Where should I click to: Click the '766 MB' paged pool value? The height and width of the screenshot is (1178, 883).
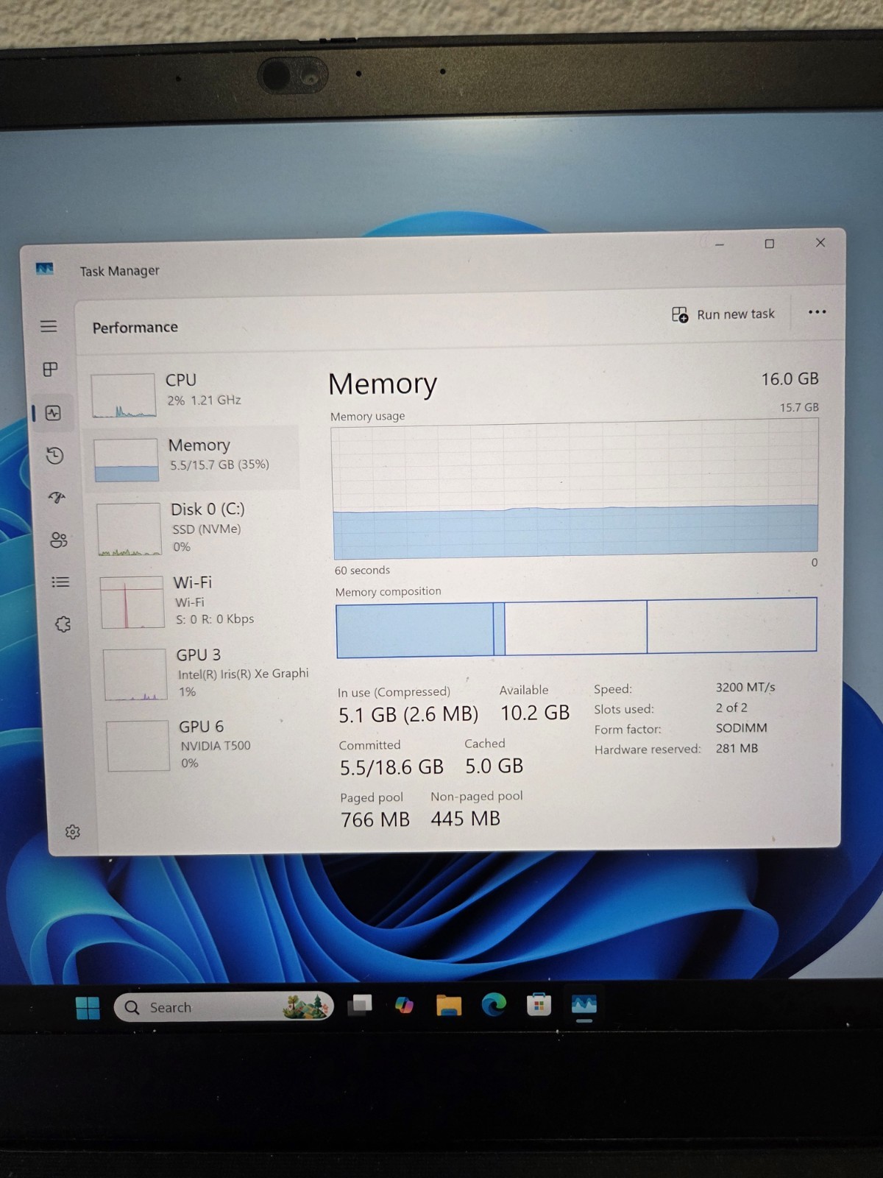375,819
